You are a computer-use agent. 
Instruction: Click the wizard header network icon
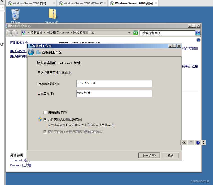click(x=38, y=52)
